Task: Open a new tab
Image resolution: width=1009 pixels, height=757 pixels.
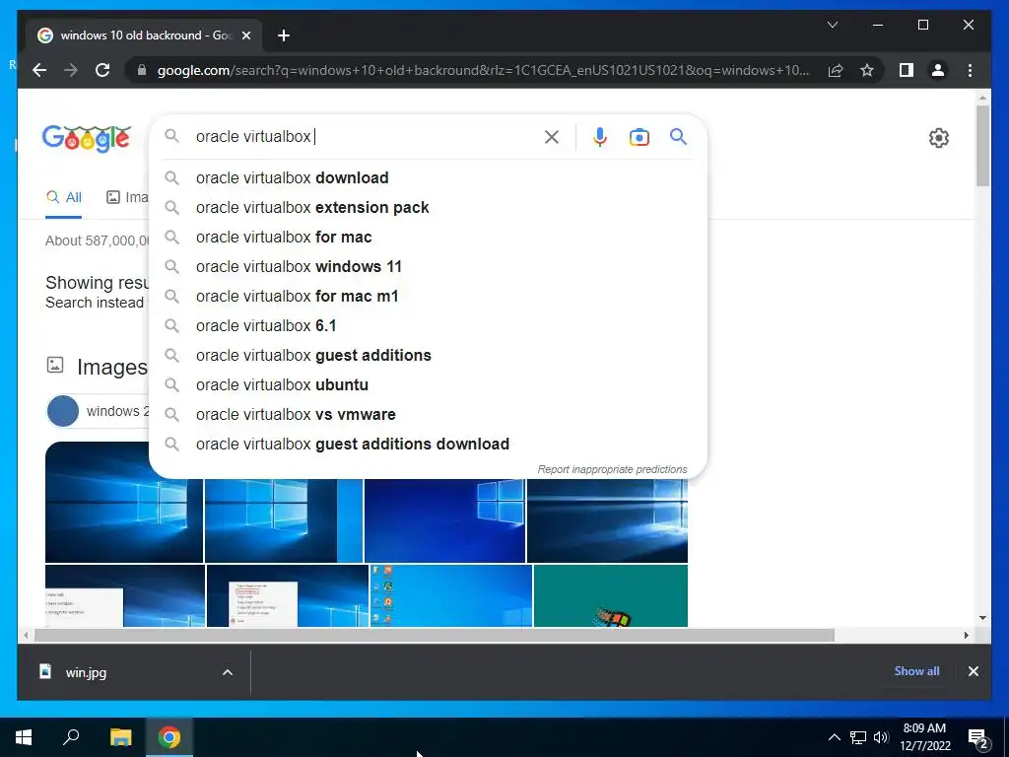Action: coord(284,35)
